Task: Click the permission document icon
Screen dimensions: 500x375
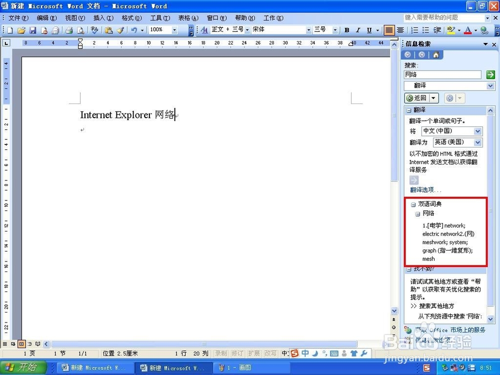Action: tap(44, 30)
